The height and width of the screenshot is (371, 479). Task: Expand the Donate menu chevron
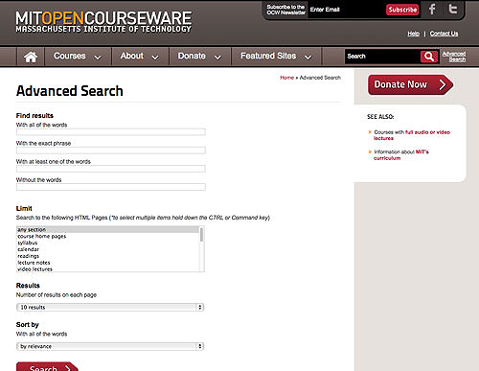[217, 58]
